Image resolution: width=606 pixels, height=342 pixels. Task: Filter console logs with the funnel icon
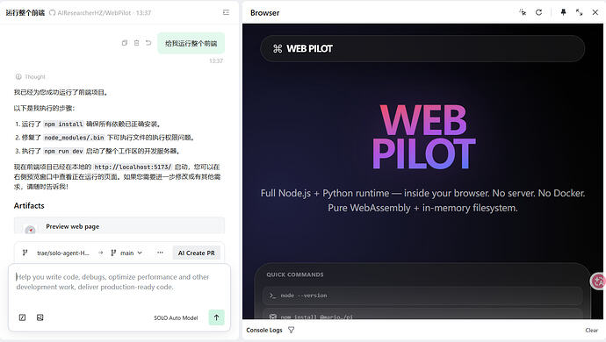[x=292, y=330]
